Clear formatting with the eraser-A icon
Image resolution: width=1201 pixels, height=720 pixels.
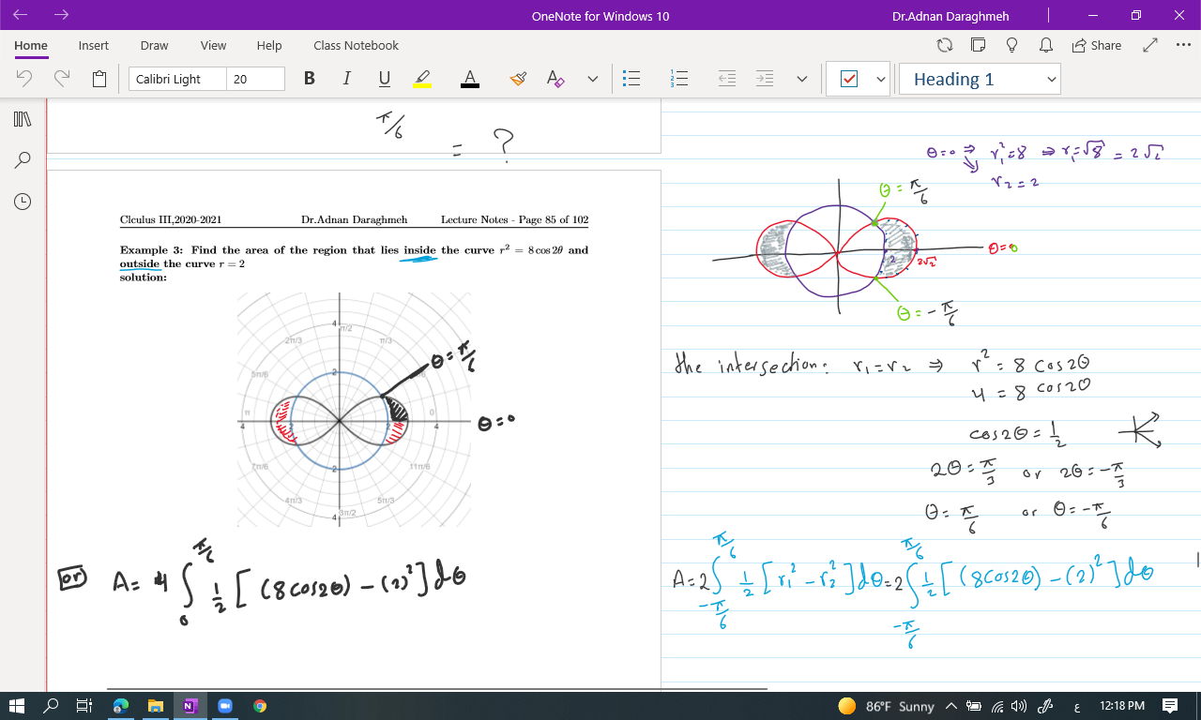point(555,79)
